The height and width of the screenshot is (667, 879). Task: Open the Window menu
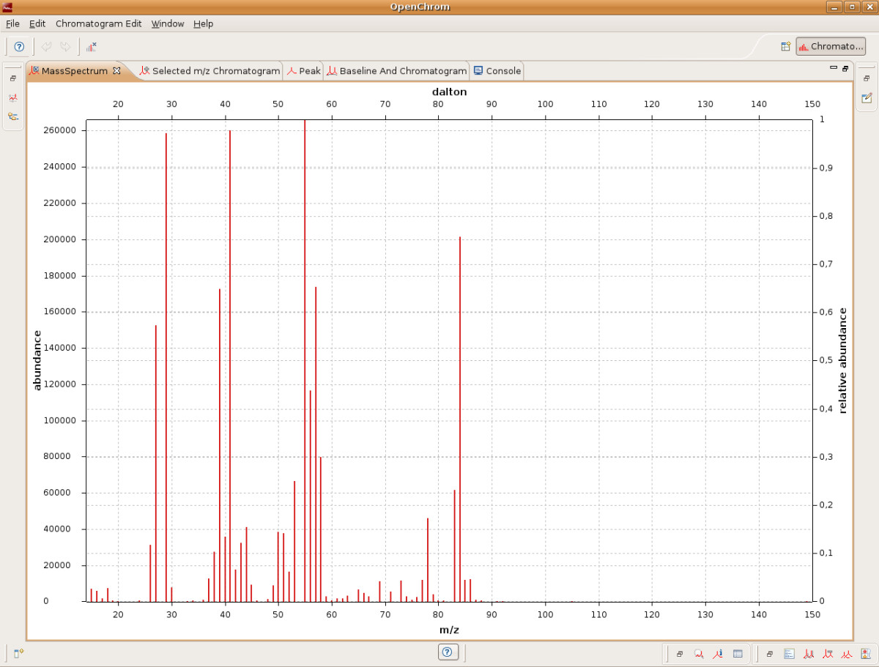click(x=168, y=23)
